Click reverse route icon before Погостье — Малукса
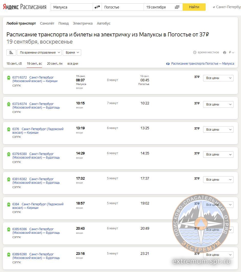Image resolution: width=241 pixels, height=272 pixels. tap(168, 64)
